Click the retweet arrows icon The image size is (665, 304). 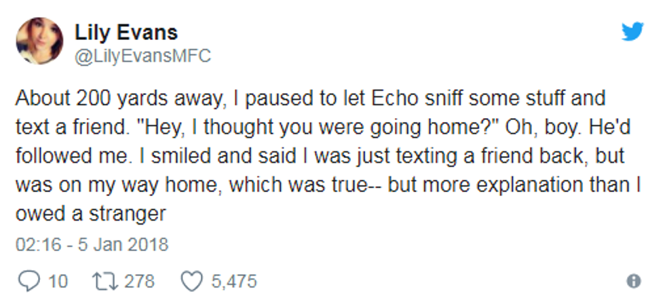click(x=104, y=281)
